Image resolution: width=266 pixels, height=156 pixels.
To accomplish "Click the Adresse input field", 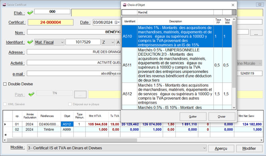I will (74, 52).
